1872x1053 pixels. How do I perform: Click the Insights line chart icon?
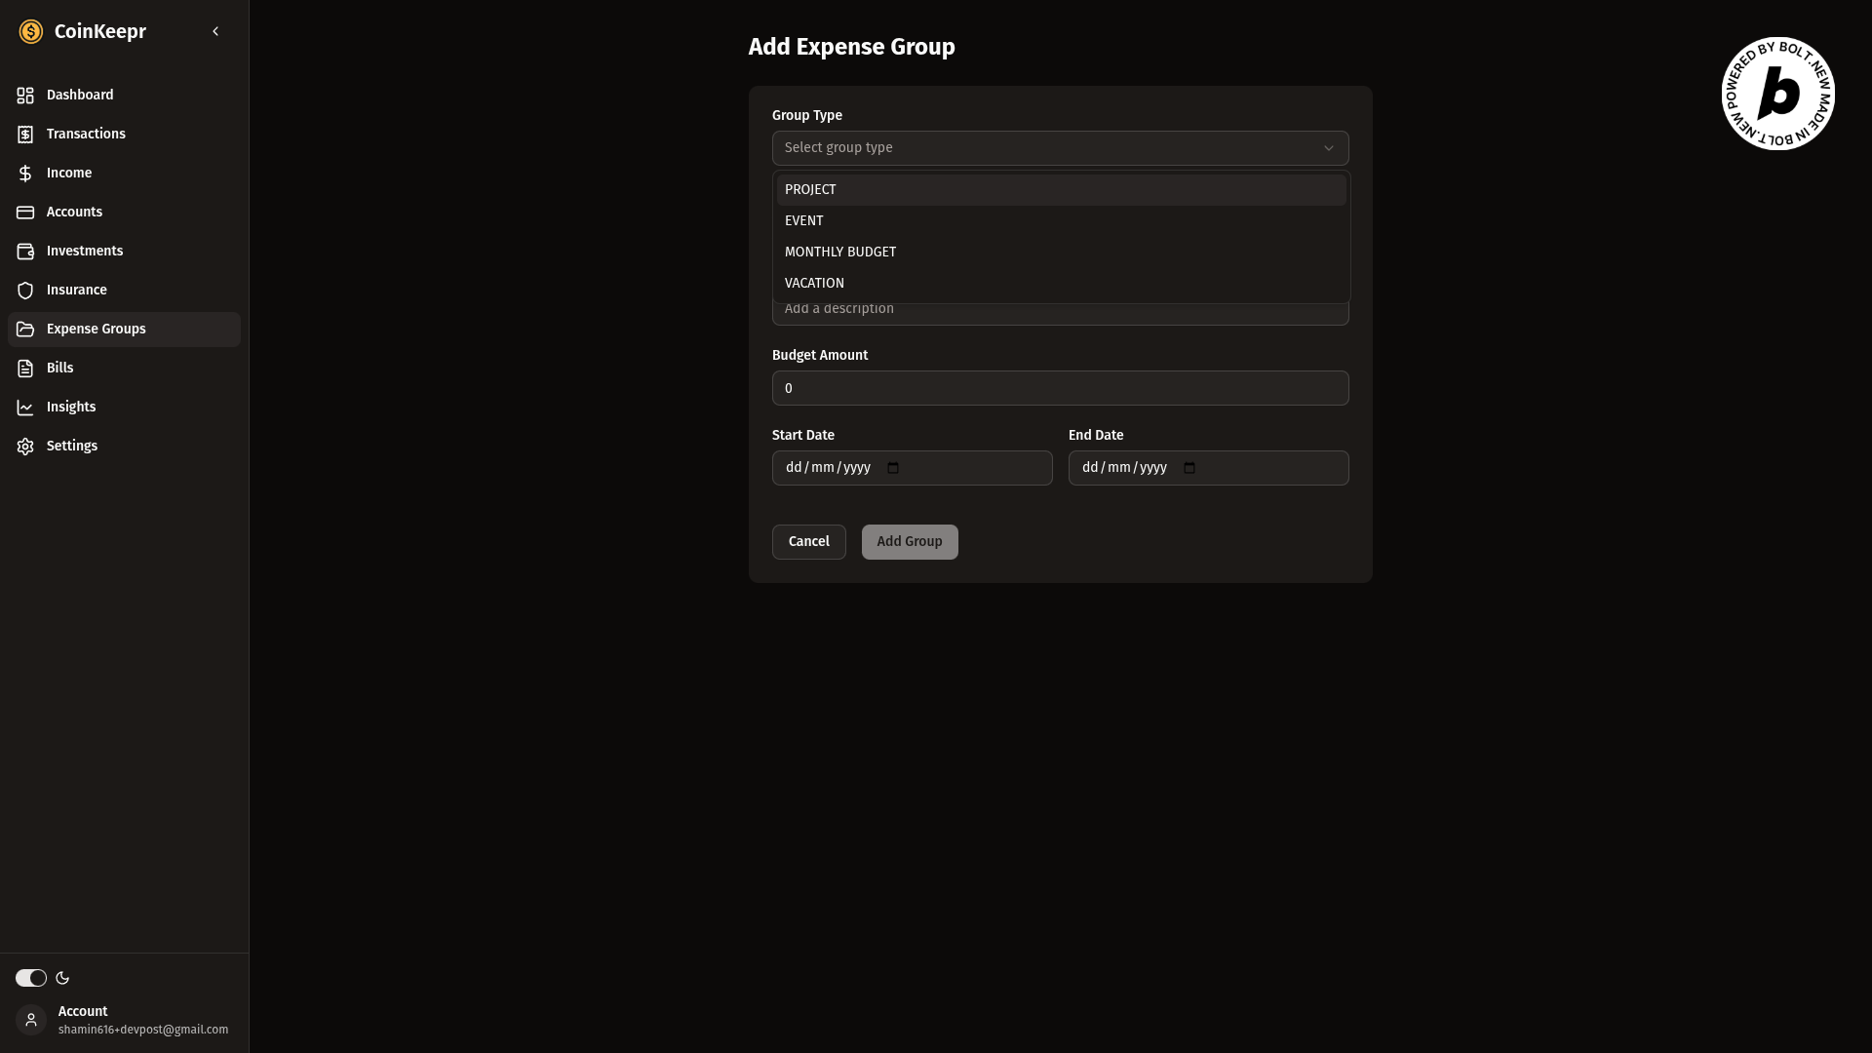pos(25,408)
